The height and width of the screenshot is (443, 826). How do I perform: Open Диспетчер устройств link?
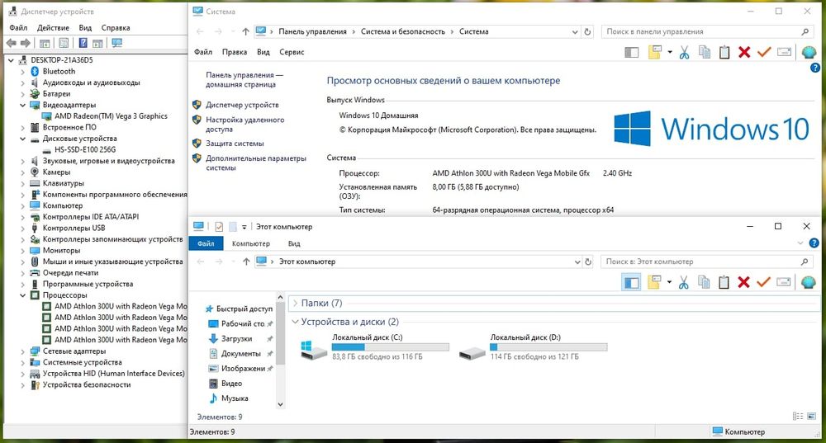(x=242, y=105)
